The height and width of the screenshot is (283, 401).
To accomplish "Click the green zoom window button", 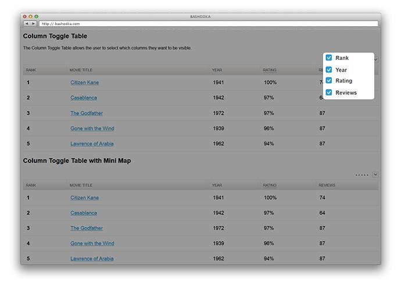I will point(36,16).
